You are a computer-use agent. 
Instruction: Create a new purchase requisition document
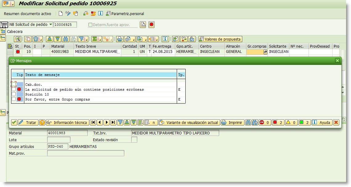point(61,14)
